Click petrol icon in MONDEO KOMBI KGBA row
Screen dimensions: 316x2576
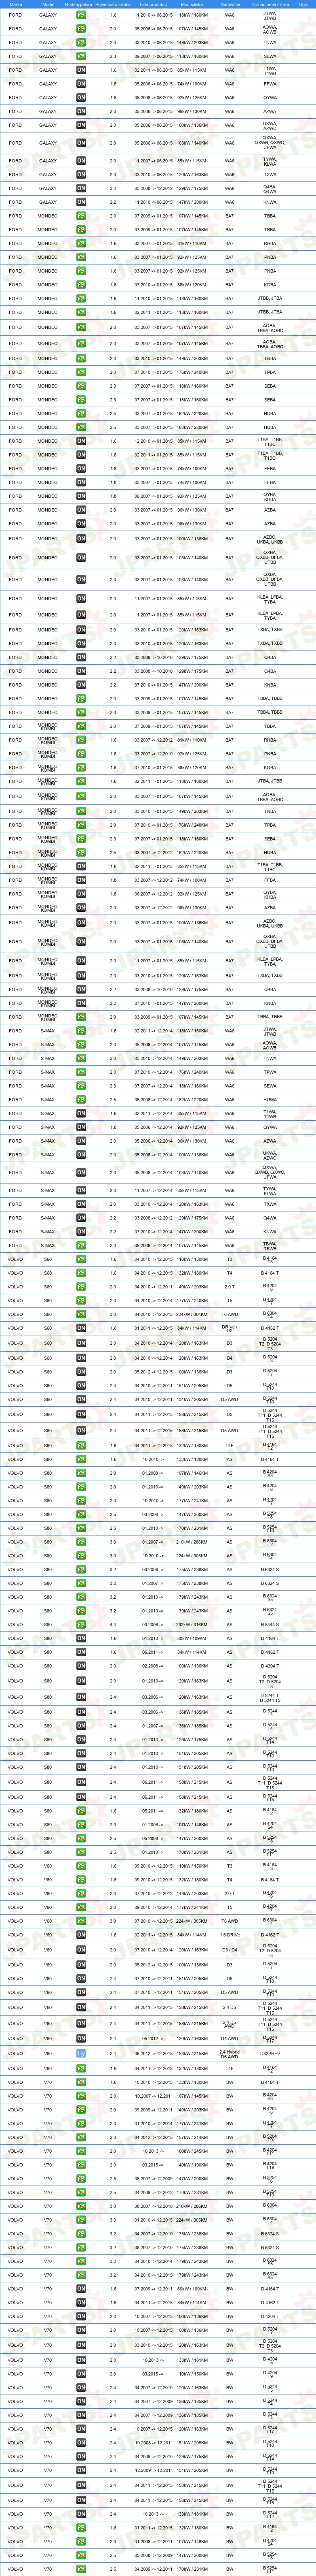82,768
